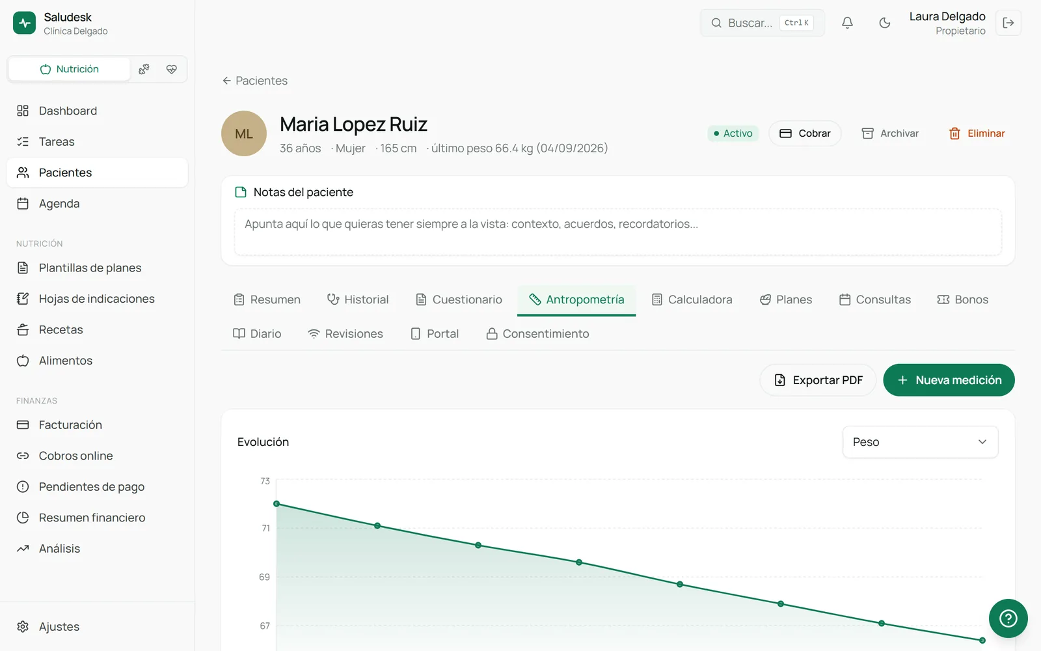The height and width of the screenshot is (651, 1041).
Task: Toggle dark mode moon icon
Action: click(x=884, y=23)
